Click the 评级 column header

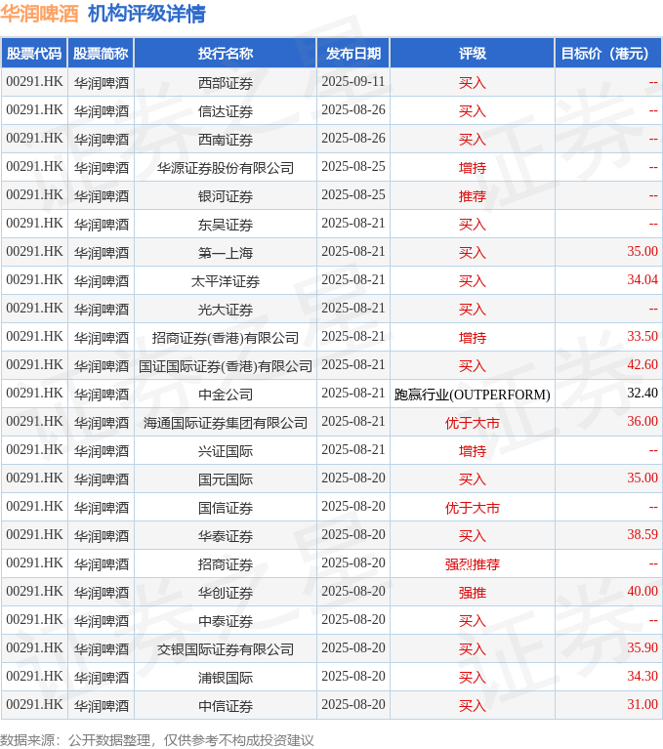[473, 53]
